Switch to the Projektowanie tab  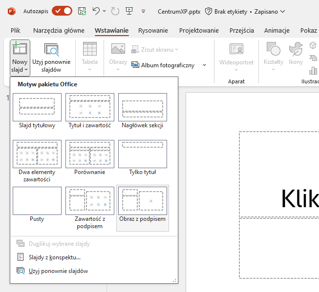click(x=199, y=30)
